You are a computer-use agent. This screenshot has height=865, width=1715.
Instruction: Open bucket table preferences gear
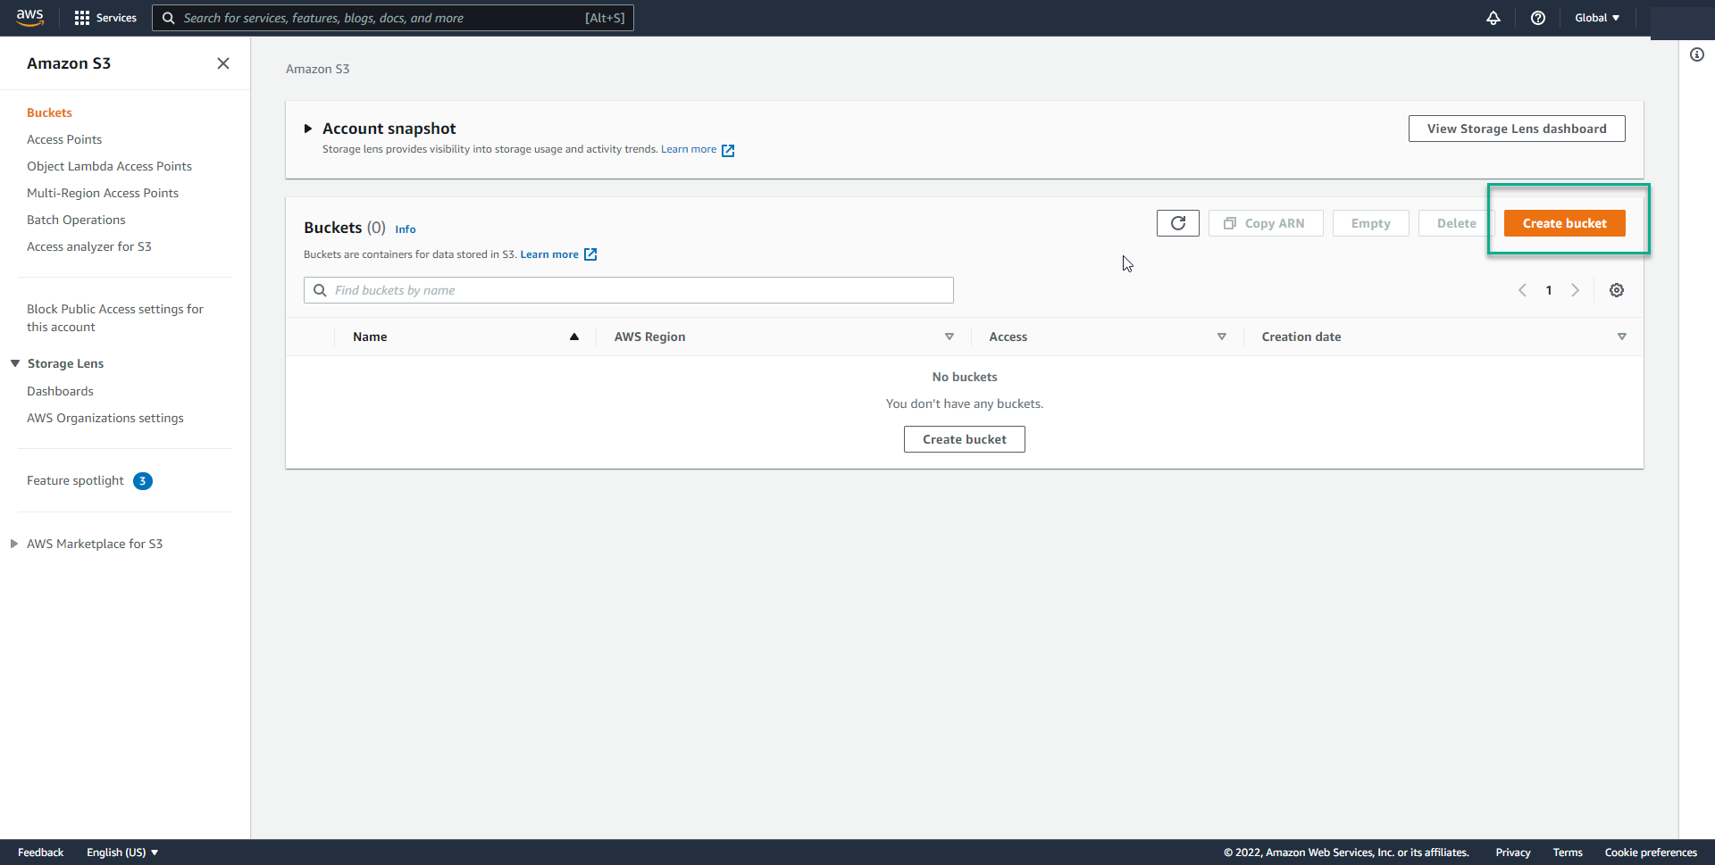[1616, 290]
